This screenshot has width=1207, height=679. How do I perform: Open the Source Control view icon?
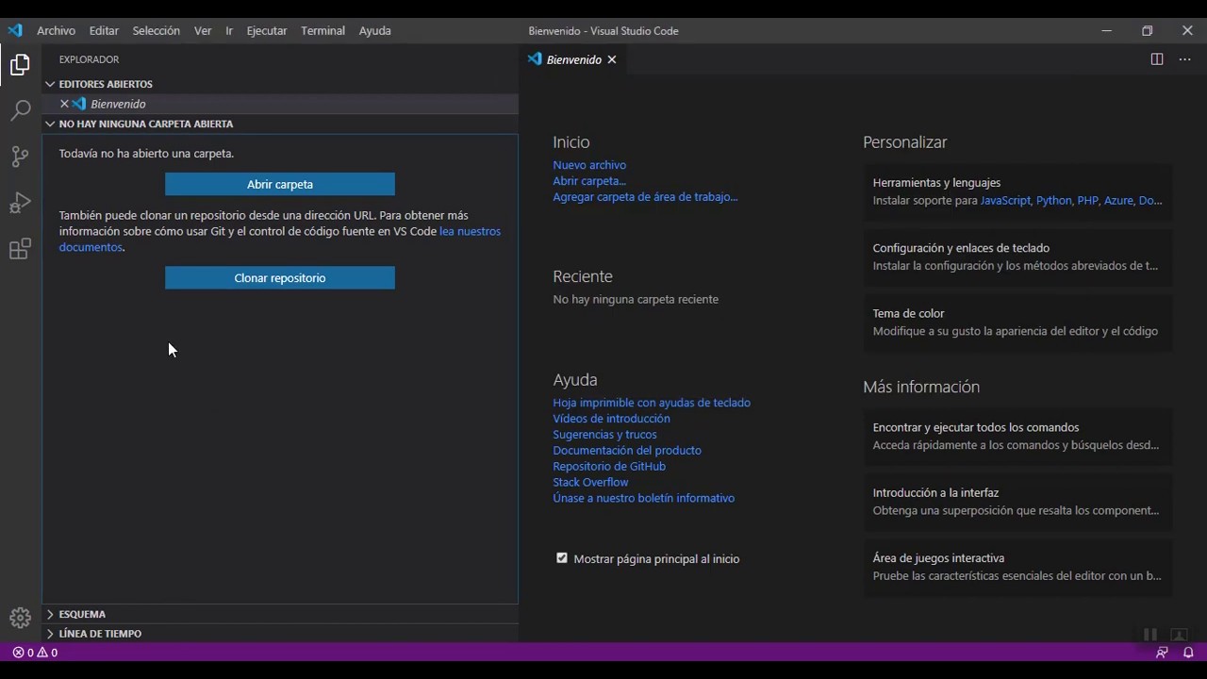[20, 157]
